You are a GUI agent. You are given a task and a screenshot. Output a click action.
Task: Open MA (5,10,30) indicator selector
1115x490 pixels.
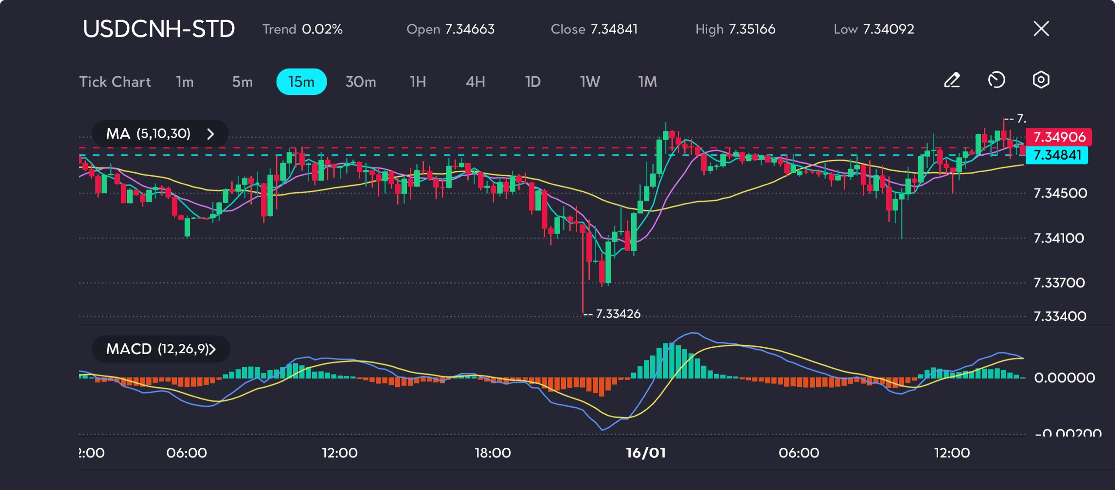coord(160,134)
